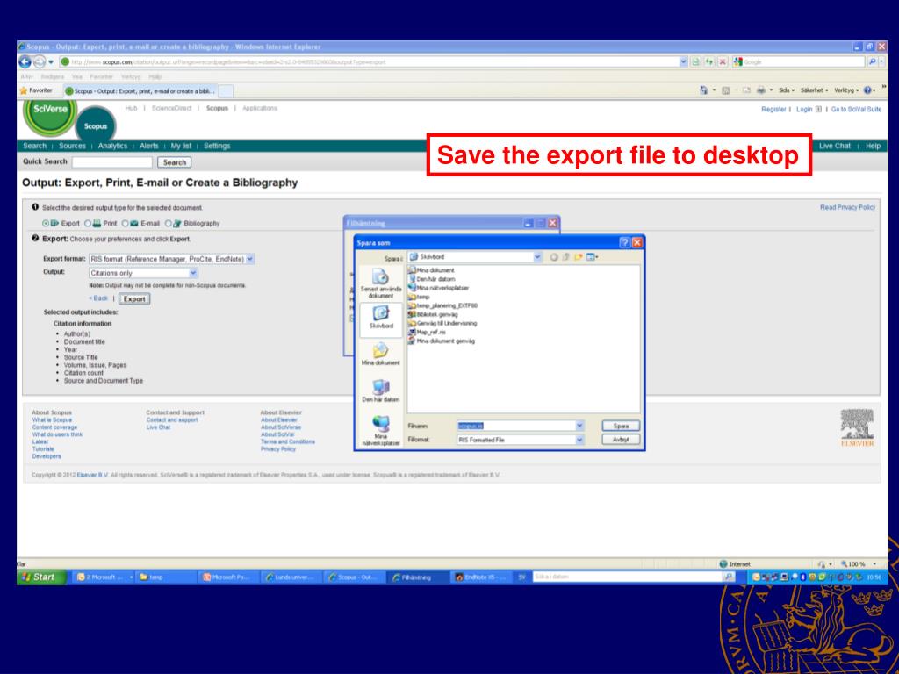Click the IE back arrow button
The width and height of the screenshot is (899, 674).
pyautogui.click(x=25, y=62)
